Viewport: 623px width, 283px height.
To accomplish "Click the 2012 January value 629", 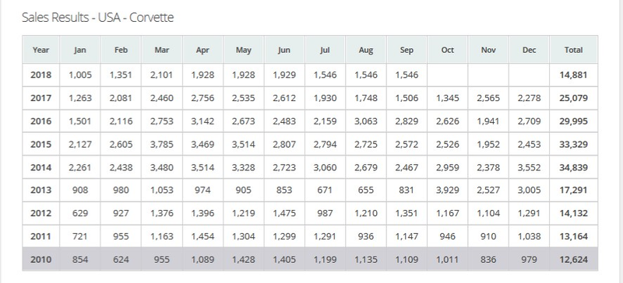I will pyautogui.click(x=80, y=213).
